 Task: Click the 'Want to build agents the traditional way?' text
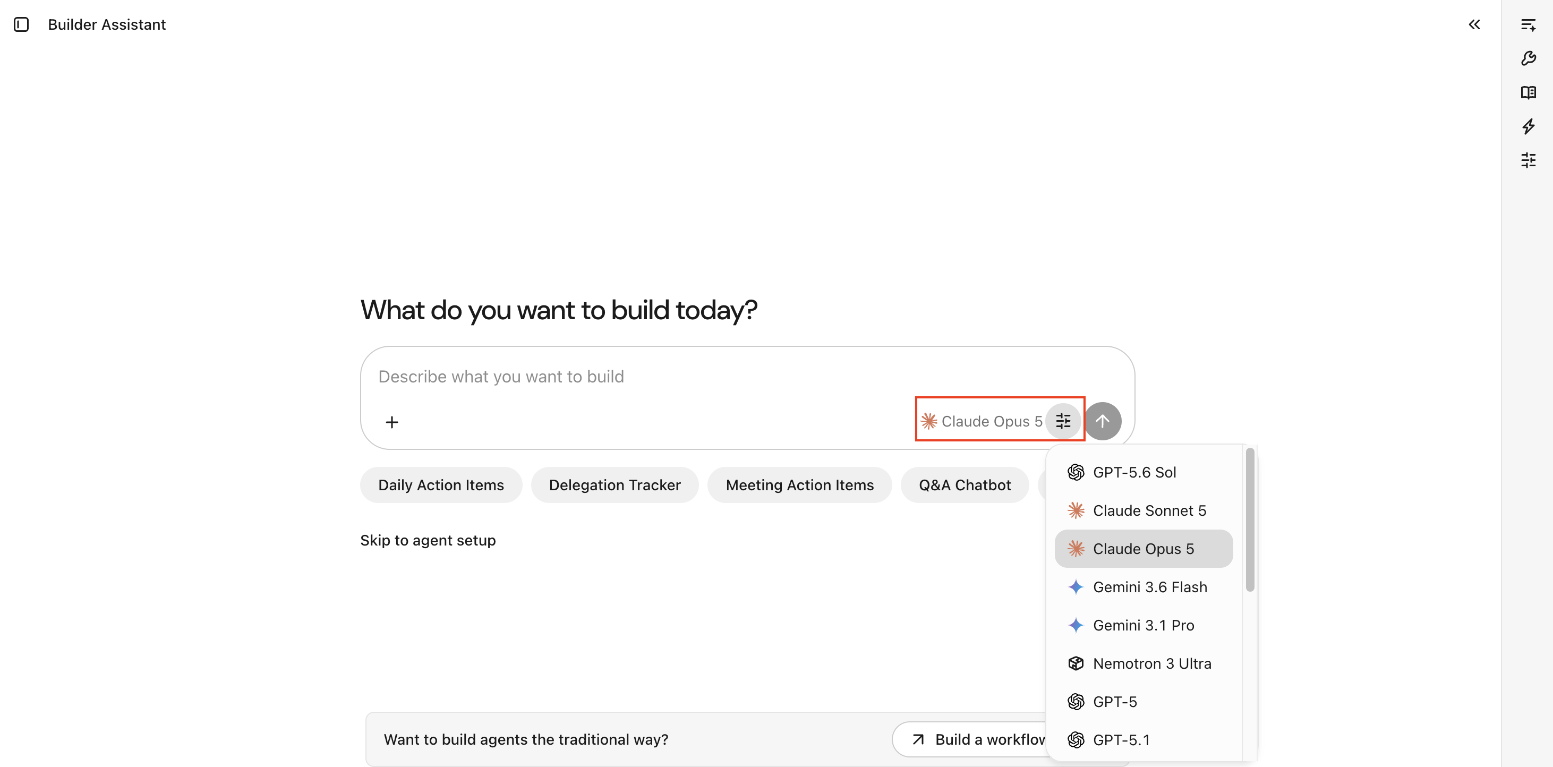(x=526, y=739)
